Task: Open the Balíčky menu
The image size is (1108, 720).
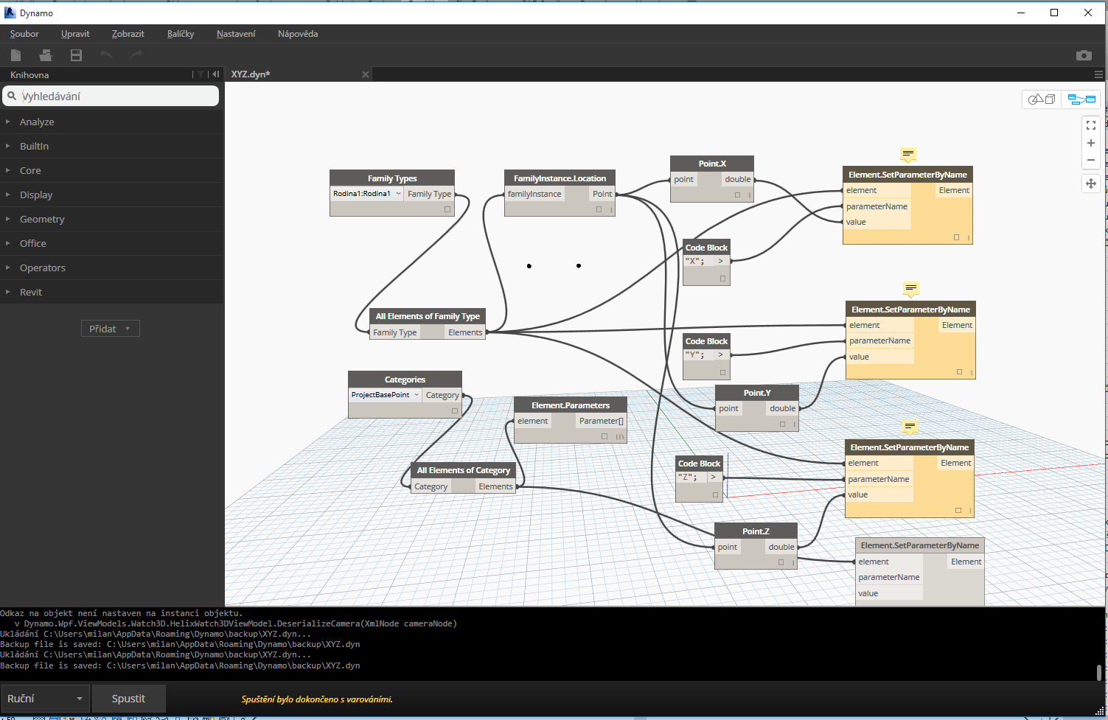Action: tap(181, 34)
